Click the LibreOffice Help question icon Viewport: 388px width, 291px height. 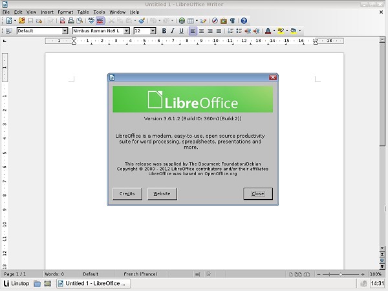point(244,21)
